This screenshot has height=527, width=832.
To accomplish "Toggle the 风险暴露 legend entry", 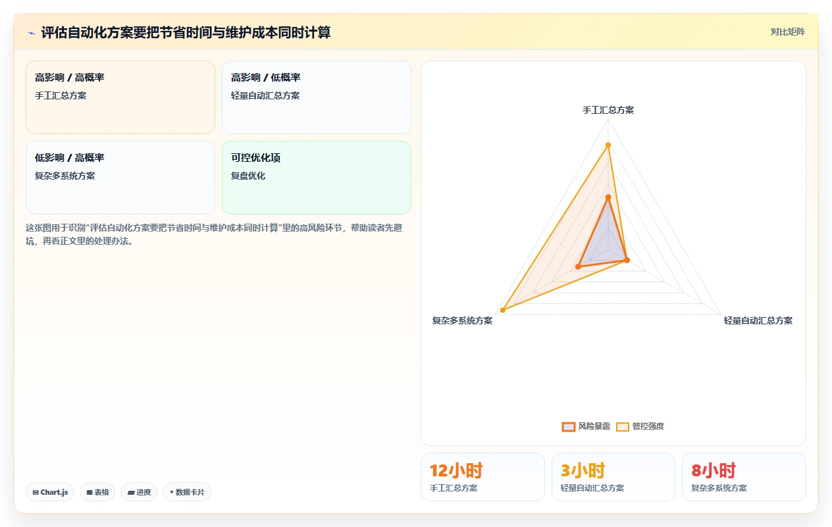I will point(586,426).
